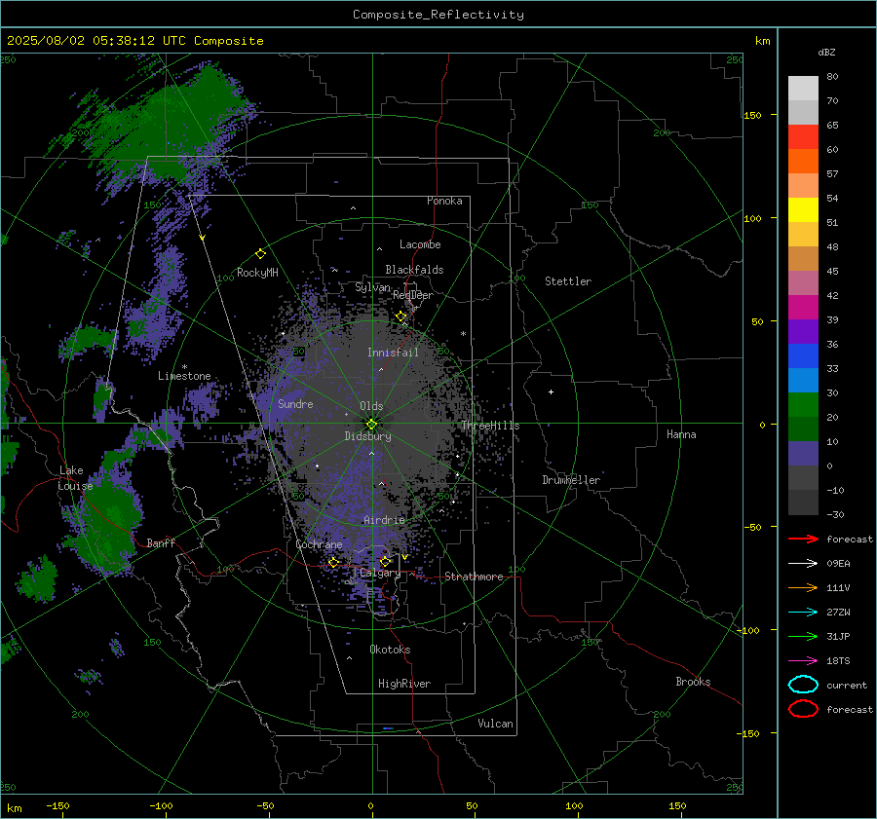Select the blue swatch between 36 and 33 dBZ
The width and height of the screenshot is (877, 819).
click(803, 355)
